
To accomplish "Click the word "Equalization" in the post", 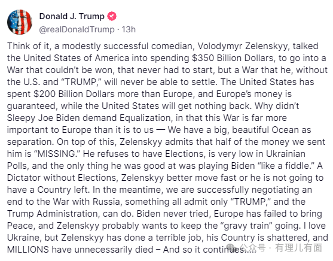I will coord(146,118).
